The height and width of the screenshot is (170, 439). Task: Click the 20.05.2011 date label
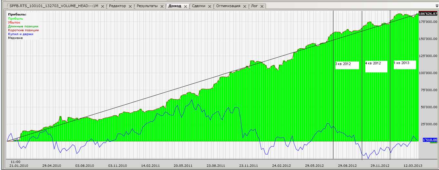click(183, 166)
